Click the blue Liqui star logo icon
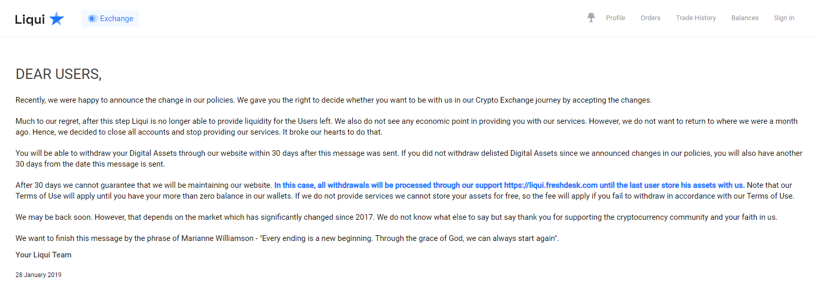The width and height of the screenshot is (813, 292). pyautogui.click(x=57, y=19)
